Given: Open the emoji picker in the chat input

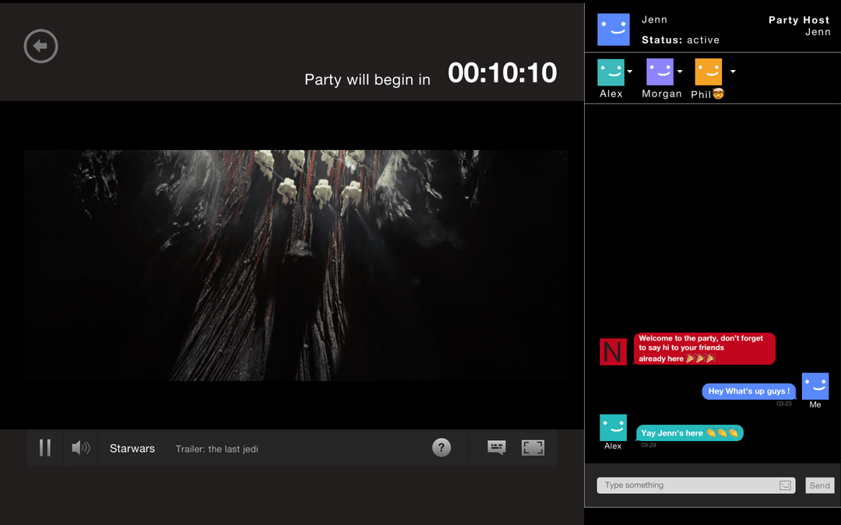Looking at the screenshot, I should click(x=785, y=485).
